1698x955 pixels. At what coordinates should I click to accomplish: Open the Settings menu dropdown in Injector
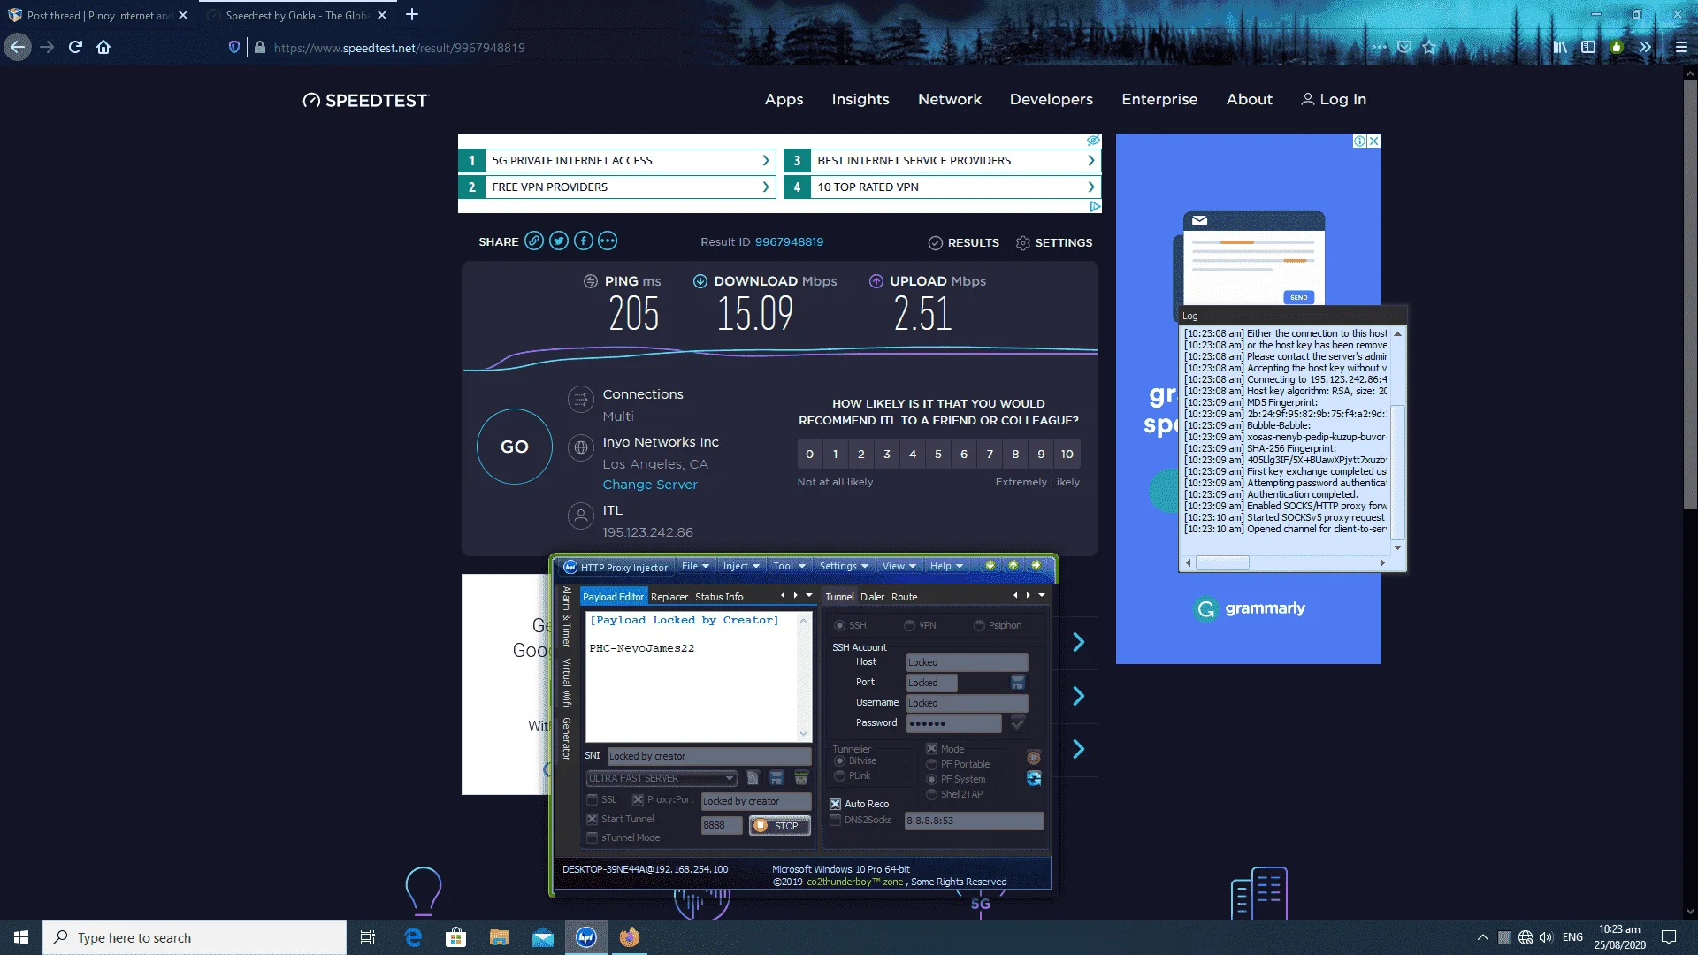click(844, 566)
